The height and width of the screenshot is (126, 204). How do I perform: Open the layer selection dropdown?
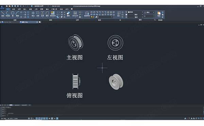click(x=101, y=17)
